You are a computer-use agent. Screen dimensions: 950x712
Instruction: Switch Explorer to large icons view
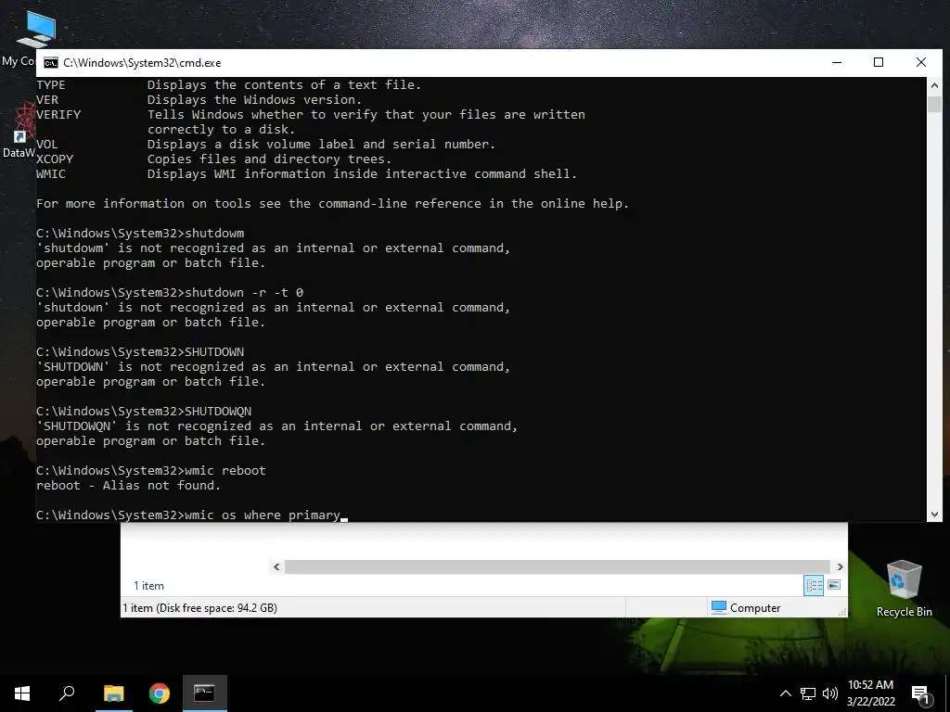(x=834, y=585)
